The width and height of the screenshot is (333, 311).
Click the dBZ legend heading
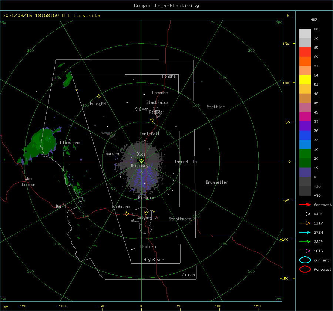[x=314, y=20]
